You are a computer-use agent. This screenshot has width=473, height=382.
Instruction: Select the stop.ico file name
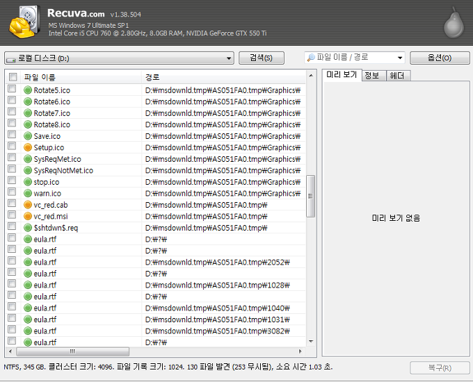pos(47,182)
